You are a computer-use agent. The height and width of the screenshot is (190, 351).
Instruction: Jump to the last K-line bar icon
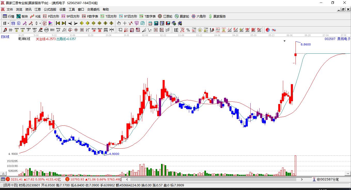tap(64, 23)
